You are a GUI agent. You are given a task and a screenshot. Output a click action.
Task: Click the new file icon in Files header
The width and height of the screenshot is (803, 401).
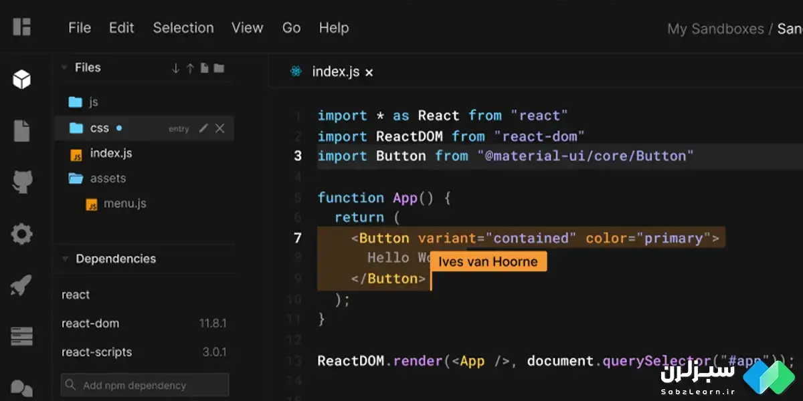click(205, 68)
